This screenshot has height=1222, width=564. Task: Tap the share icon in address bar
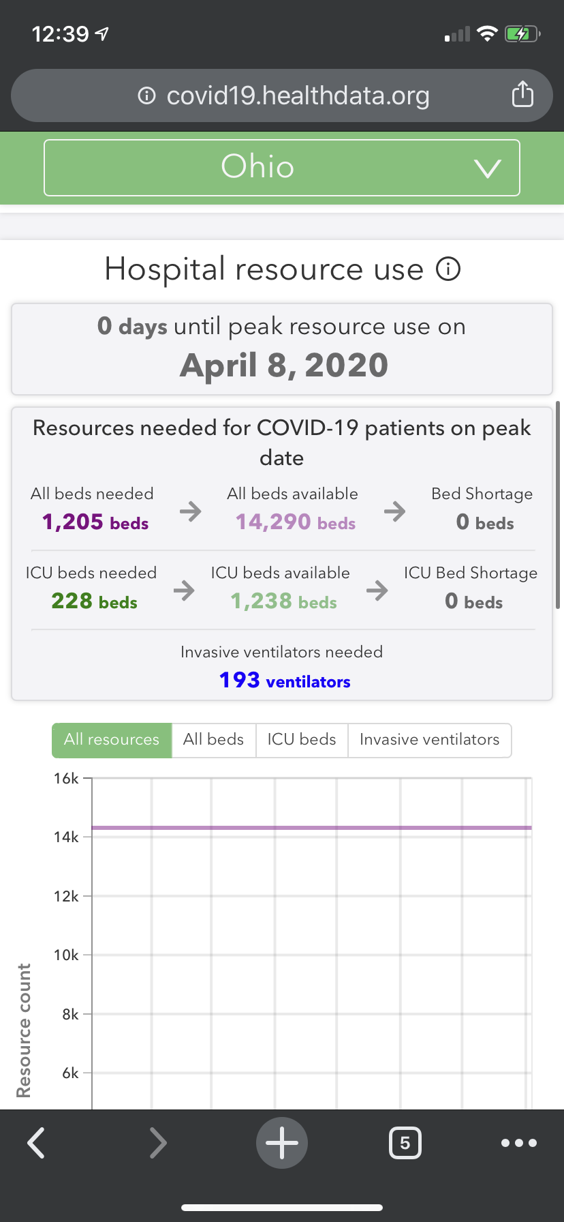coord(522,94)
